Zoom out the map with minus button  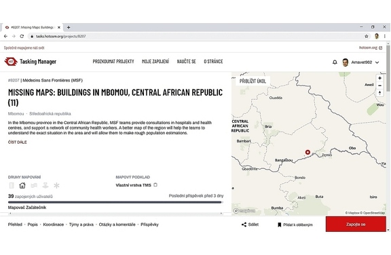[x=379, y=85]
